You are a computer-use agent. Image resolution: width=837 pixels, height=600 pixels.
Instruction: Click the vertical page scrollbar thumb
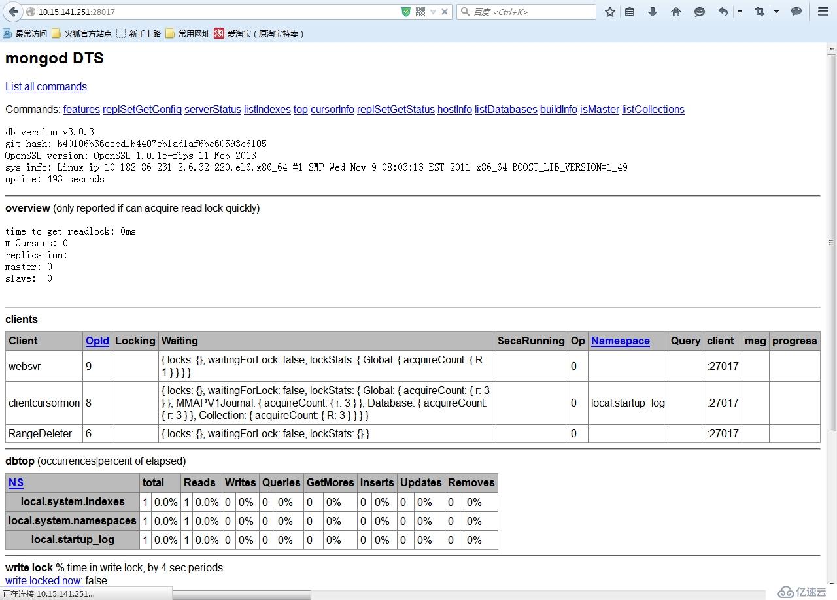click(832, 241)
